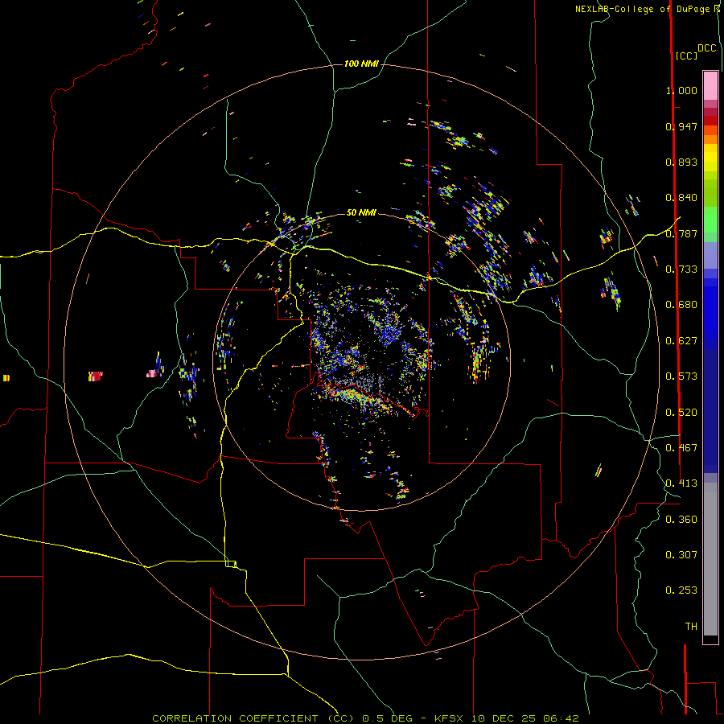
Task: Select the 0.413 scale value
Action: click(681, 483)
